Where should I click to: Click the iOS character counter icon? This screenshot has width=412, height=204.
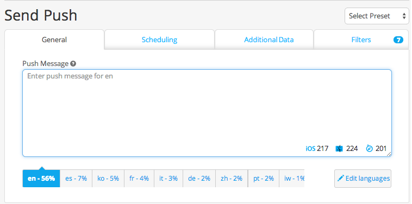click(x=310, y=149)
